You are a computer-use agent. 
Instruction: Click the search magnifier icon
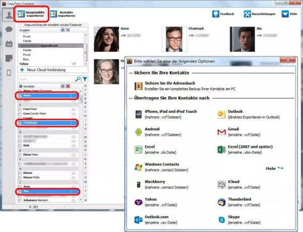(x=78, y=79)
